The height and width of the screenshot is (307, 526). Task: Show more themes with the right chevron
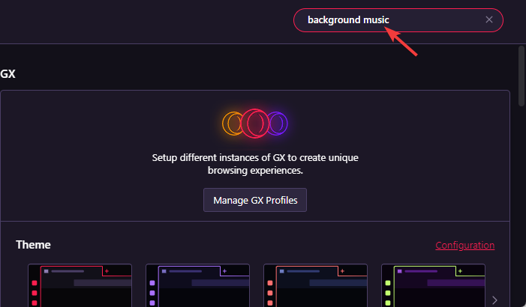tap(494, 300)
